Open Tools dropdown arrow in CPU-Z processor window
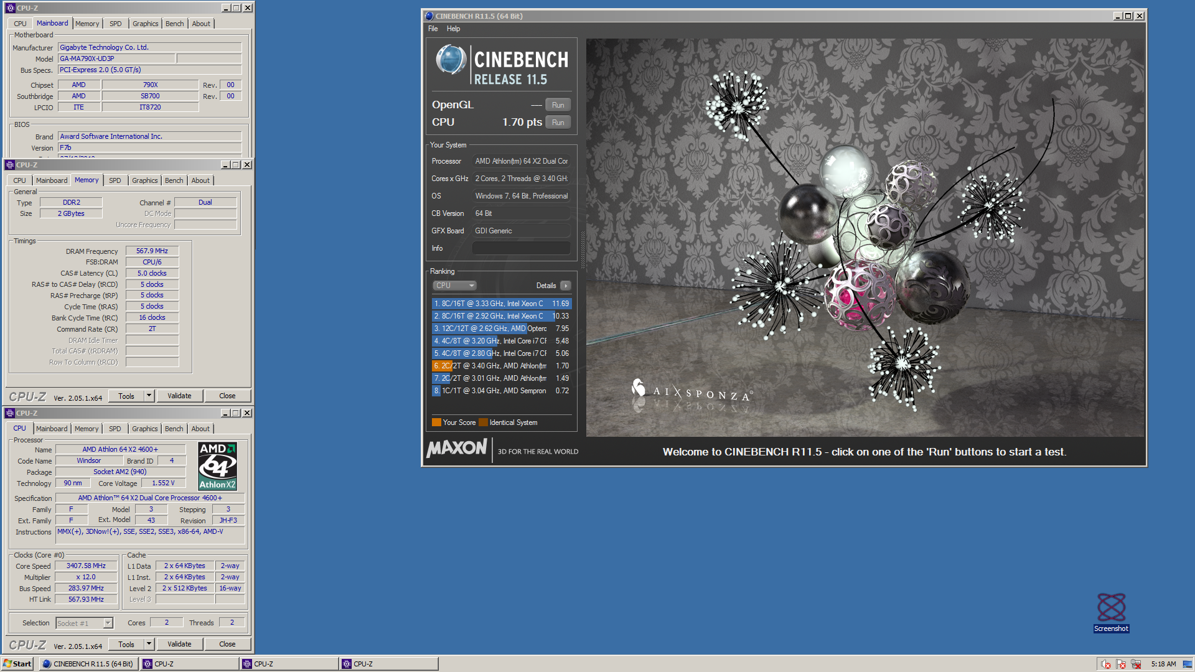This screenshot has width=1195, height=672. [x=149, y=644]
